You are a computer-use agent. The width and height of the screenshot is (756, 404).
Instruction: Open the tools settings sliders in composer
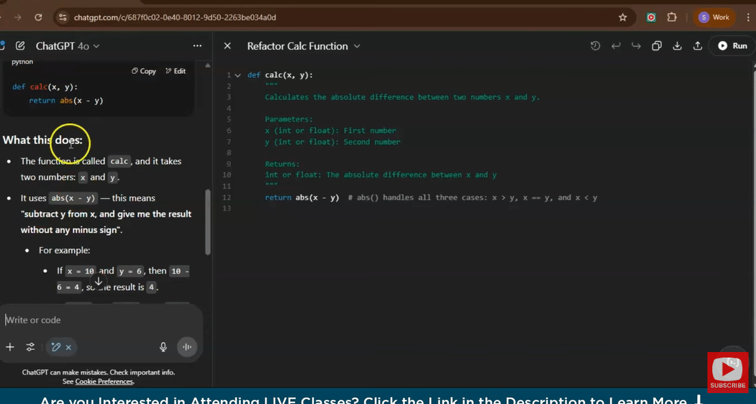[31, 347]
